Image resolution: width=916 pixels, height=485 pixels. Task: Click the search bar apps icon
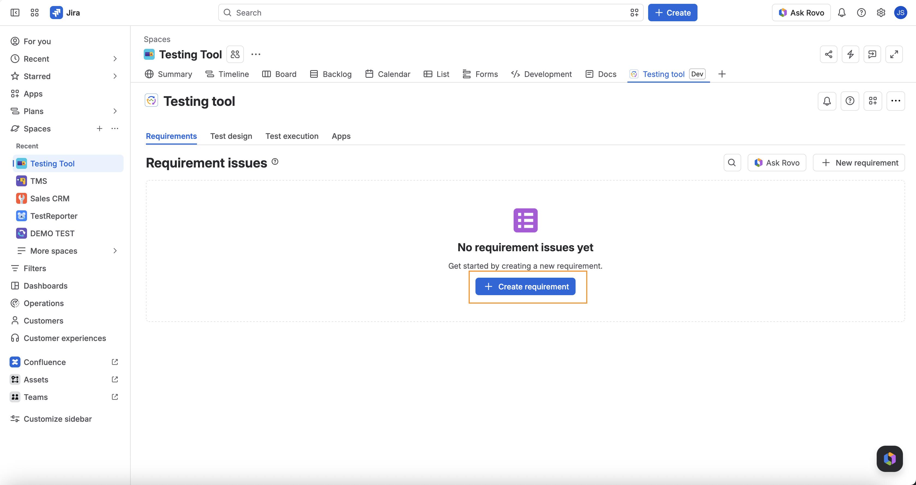pyautogui.click(x=634, y=13)
